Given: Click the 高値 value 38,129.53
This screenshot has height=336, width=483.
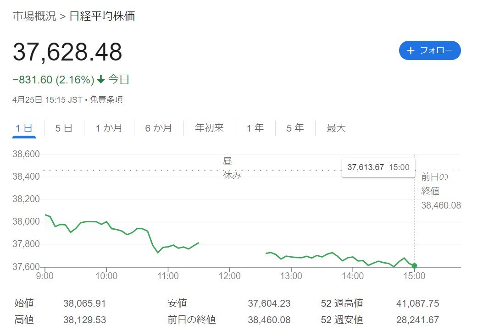Looking at the screenshot, I should point(85,320).
